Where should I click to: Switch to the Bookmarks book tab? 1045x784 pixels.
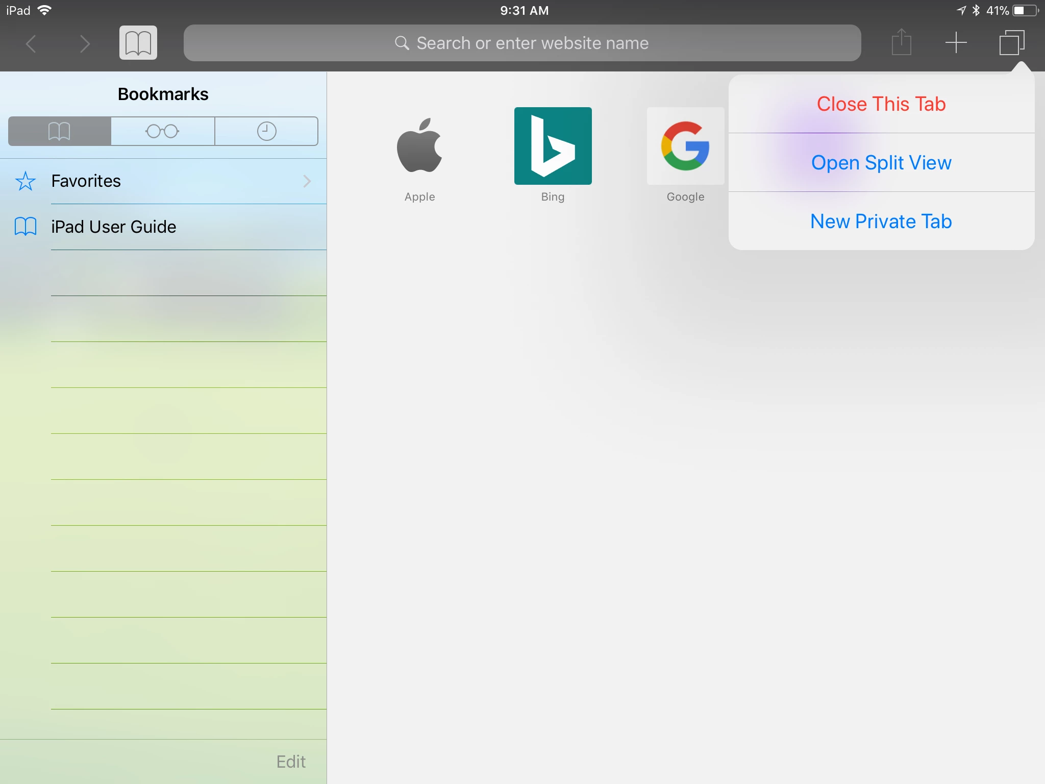pos(60,131)
